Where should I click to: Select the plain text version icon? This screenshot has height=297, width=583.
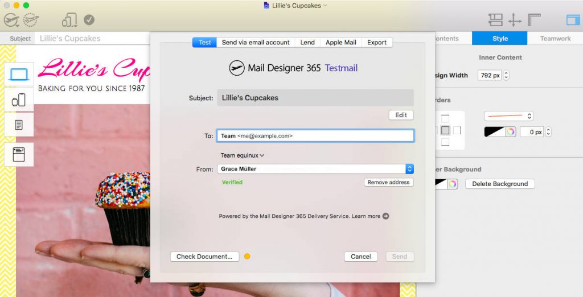(x=19, y=125)
